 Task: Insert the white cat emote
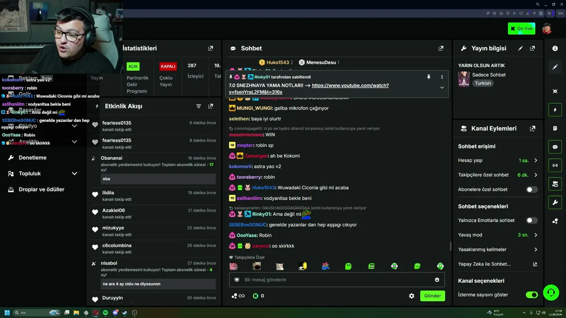click(279, 266)
